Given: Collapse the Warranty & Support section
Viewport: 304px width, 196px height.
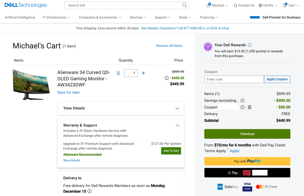Looking at the screenshot, I should 177,125.
